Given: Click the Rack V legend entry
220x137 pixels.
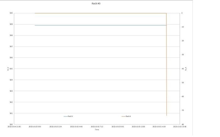Looking at the screenshot, I should [x=68, y=116].
